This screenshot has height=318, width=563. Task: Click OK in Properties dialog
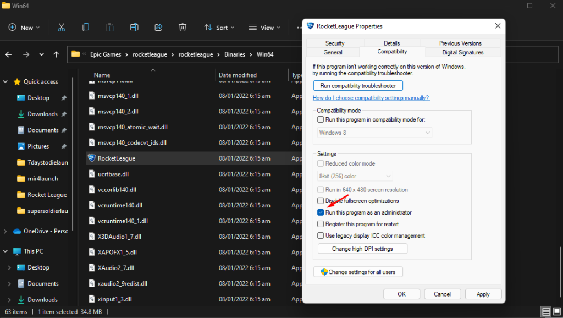[401, 294]
